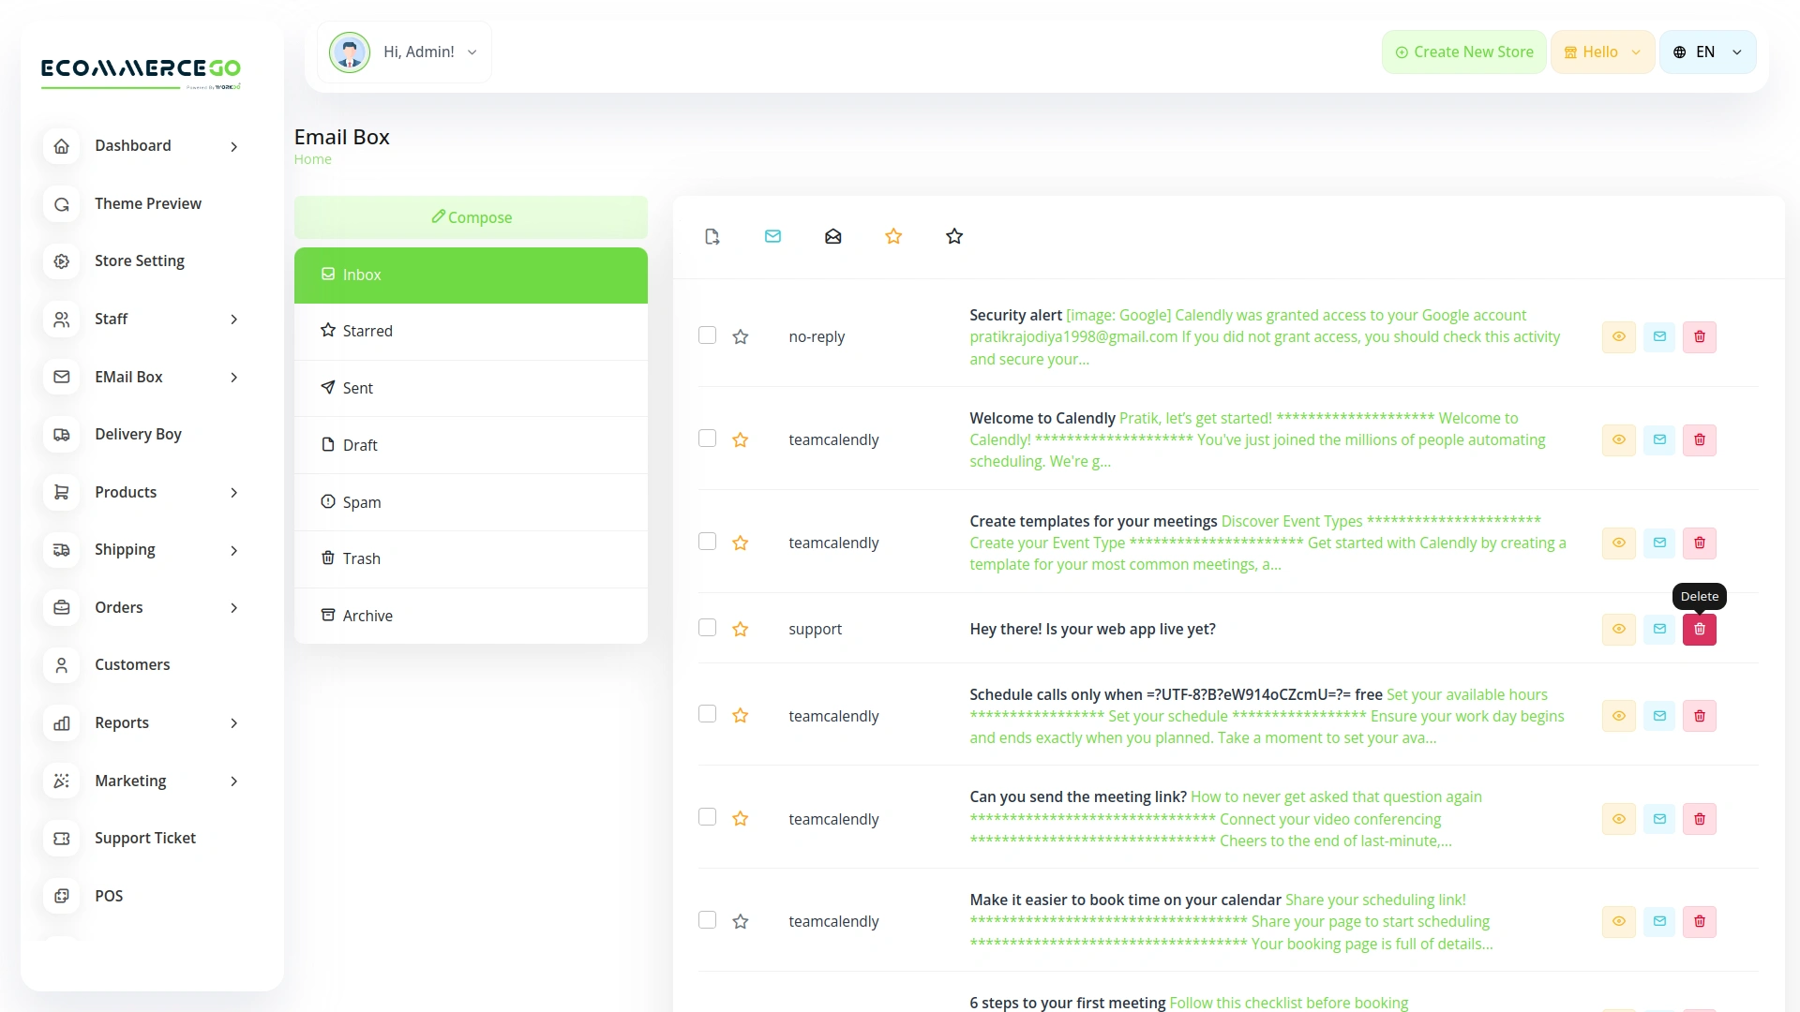Image resolution: width=1800 pixels, height=1012 pixels.
Task: Open the eye preview icon on security alert email
Action: click(x=1619, y=336)
